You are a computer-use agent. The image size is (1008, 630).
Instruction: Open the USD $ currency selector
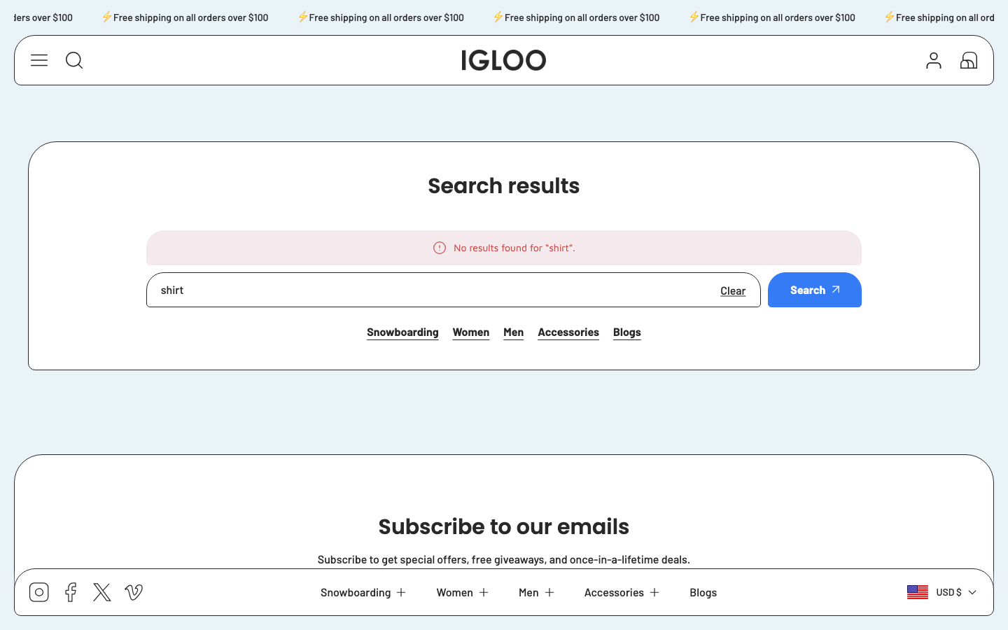click(x=941, y=592)
